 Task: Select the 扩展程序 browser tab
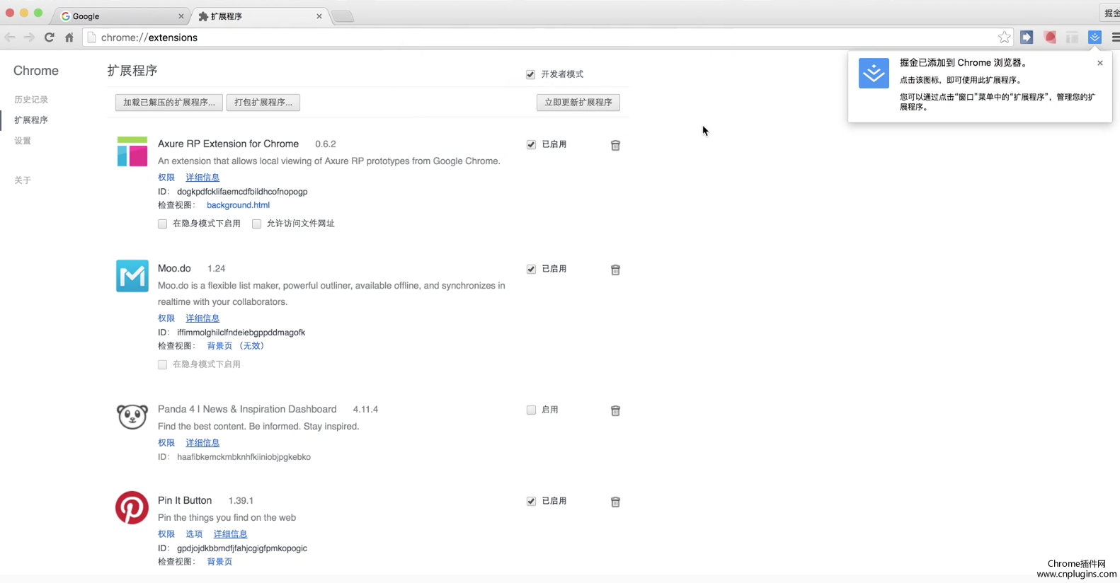pyautogui.click(x=258, y=16)
